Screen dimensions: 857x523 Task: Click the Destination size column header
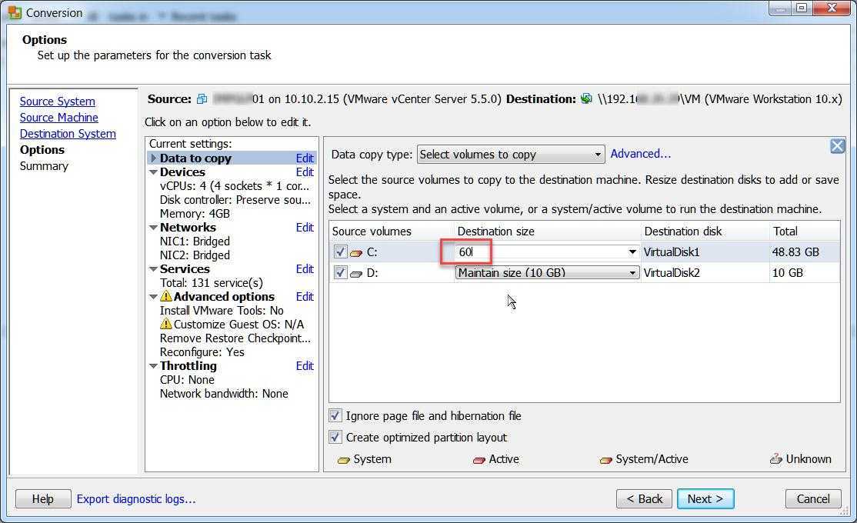(x=547, y=232)
